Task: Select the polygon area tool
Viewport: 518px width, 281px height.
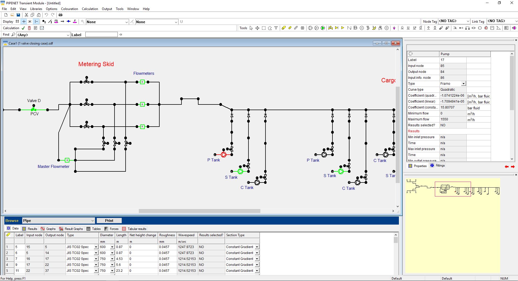Action: [270, 28]
